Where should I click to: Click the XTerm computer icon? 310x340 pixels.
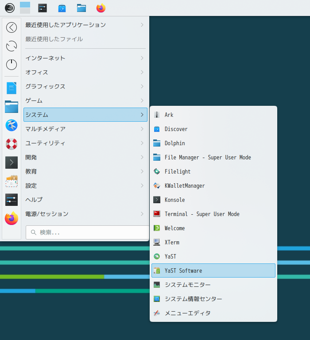[x=157, y=242]
